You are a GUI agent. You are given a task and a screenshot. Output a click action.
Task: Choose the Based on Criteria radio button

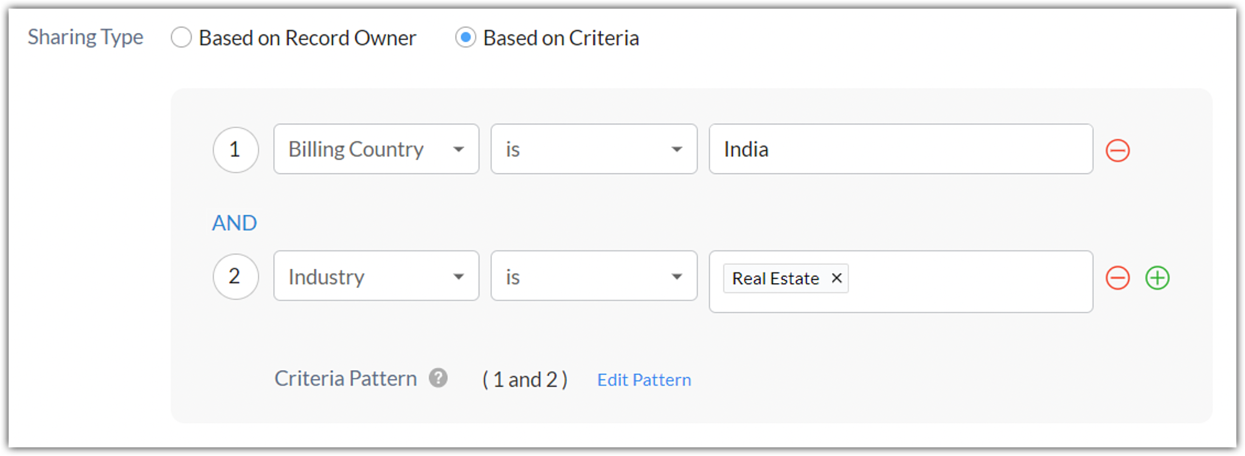[x=466, y=38]
